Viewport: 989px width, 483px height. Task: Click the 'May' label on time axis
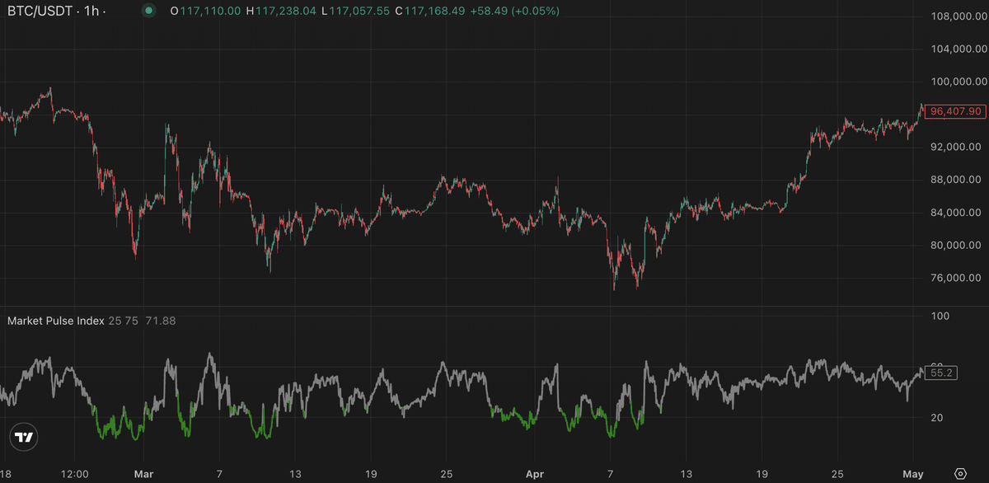pos(913,474)
